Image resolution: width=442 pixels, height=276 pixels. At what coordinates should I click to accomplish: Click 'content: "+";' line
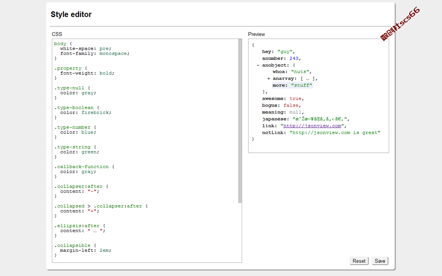(x=80, y=211)
